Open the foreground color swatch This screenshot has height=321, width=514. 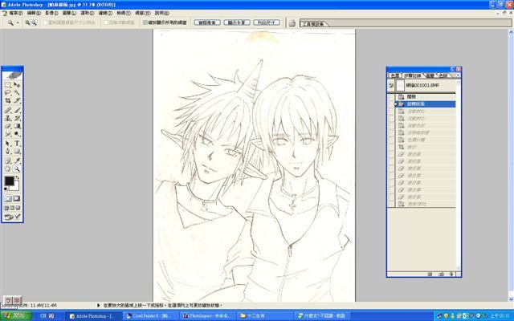(9, 181)
